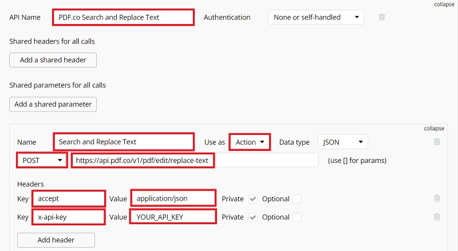Viewport: 458px width, 251px height.
Task: Collapse the top API section
Action: 445,4
